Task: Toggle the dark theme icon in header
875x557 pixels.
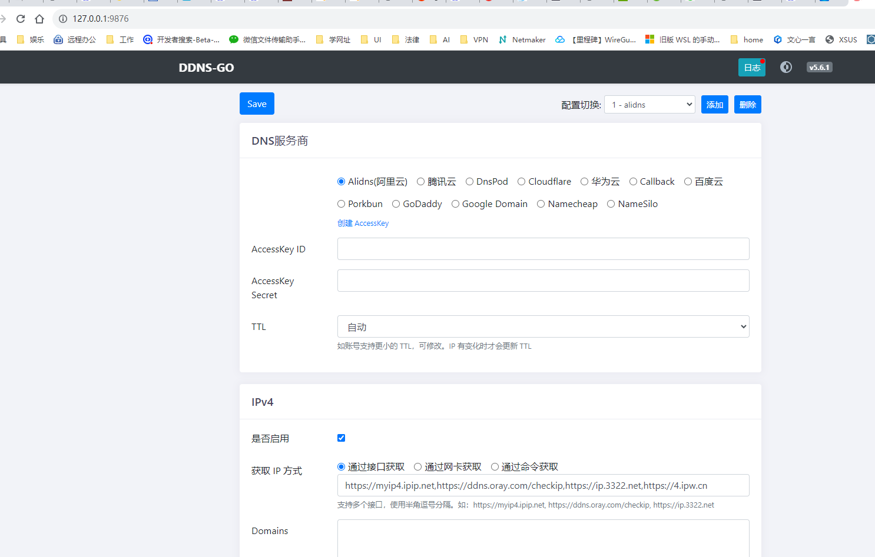Action: 786,67
